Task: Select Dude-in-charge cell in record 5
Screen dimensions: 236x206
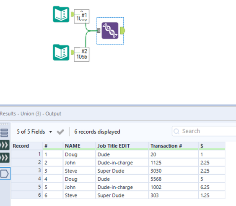Action: [x=122, y=187]
